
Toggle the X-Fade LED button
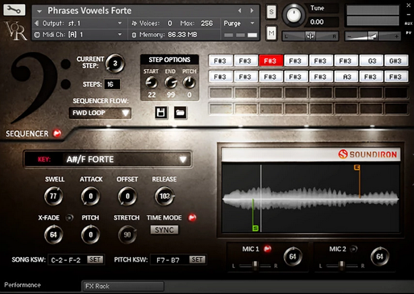click(69, 218)
